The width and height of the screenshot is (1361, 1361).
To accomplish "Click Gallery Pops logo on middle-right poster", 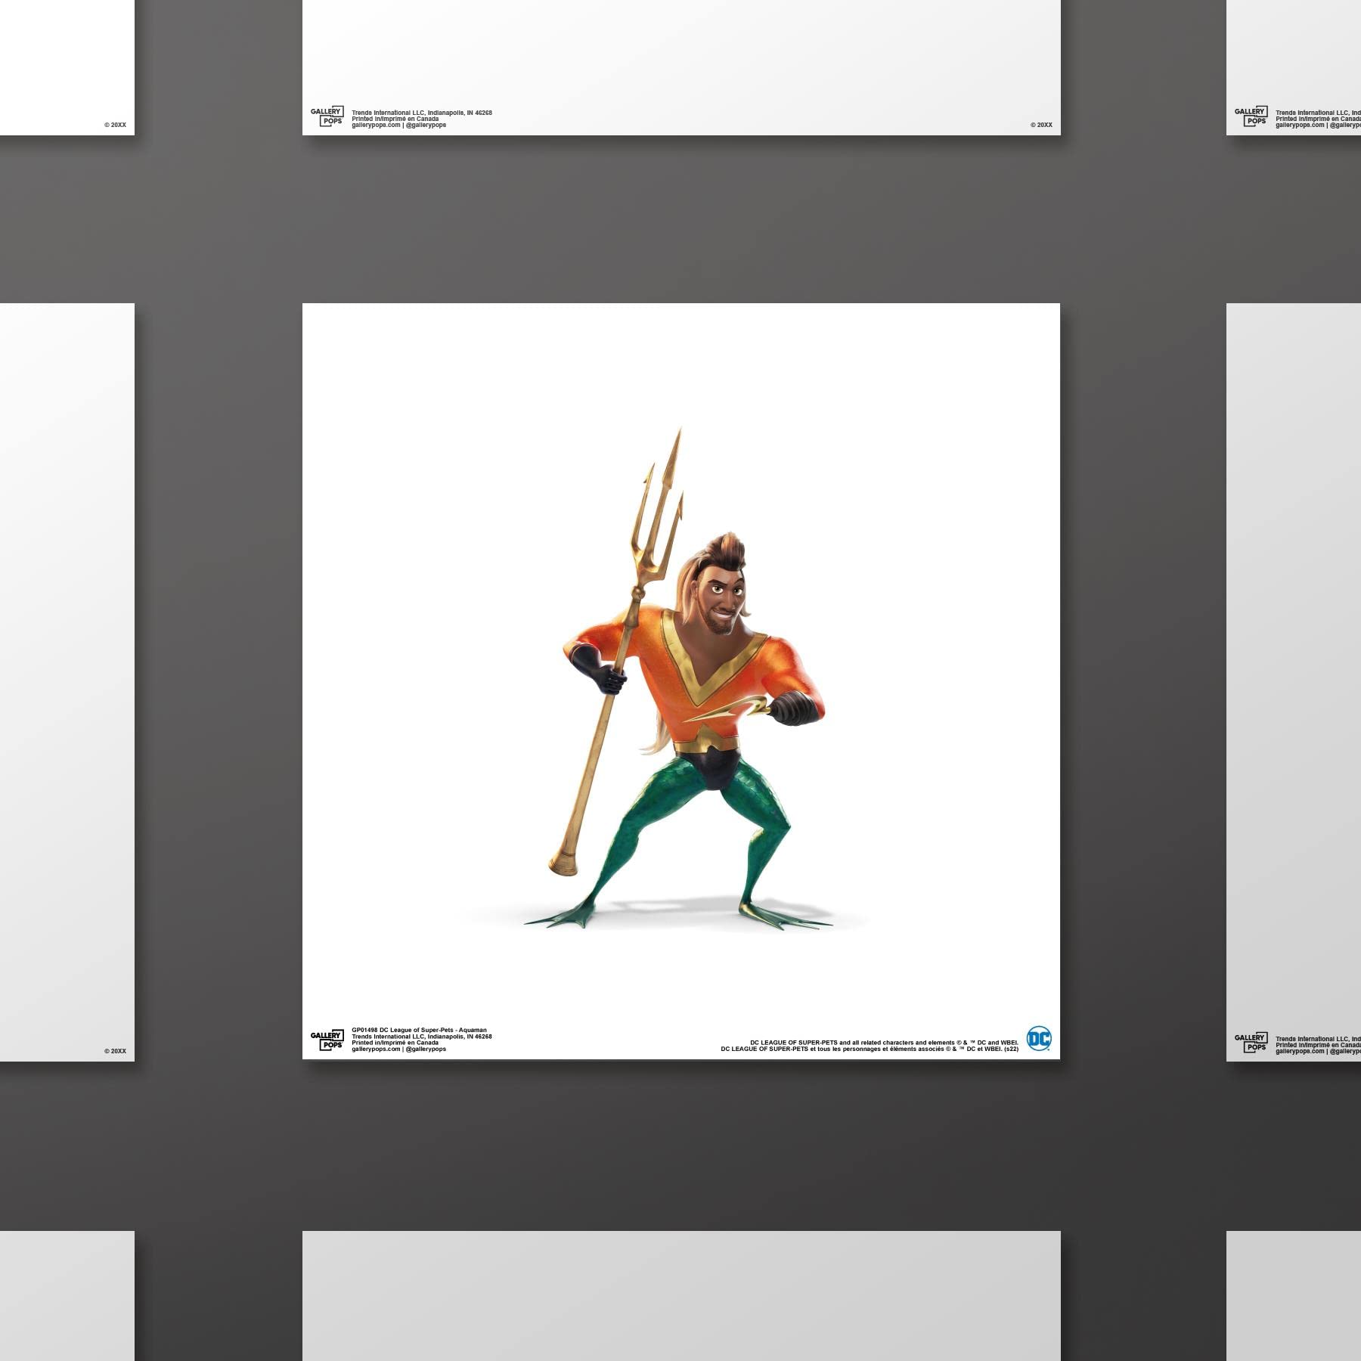I will tap(1251, 1043).
